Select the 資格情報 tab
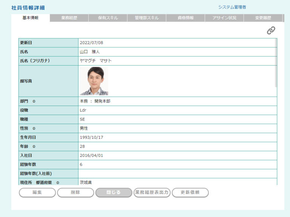The height and width of the screenshot is (217, 290). click(185, 18)
